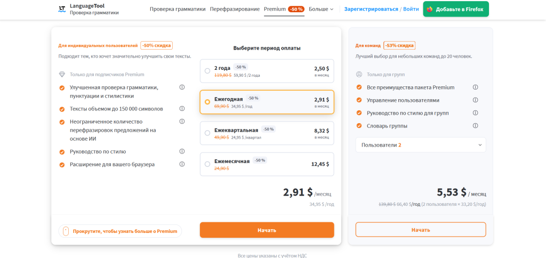546x258 pixels.
Task: Click the Для команд label
Action: click(368, 46)
